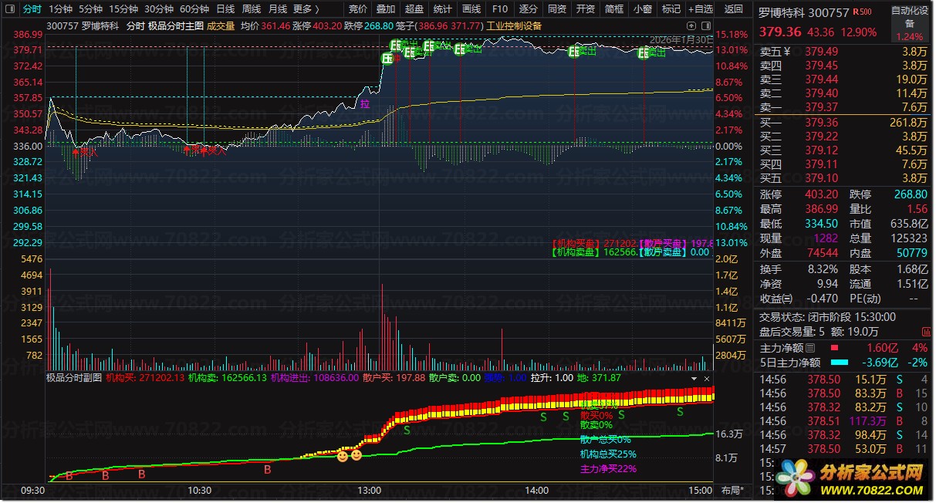Click the latest price 379.36

tap(780, 32)
